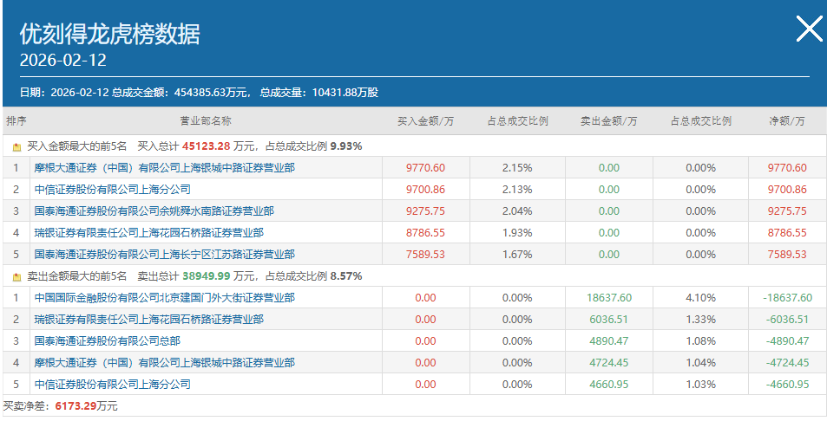This screenshot has width=827, height=421.
Task: Click the 1.93% ratio cell
Action: (x=517, y=233)
